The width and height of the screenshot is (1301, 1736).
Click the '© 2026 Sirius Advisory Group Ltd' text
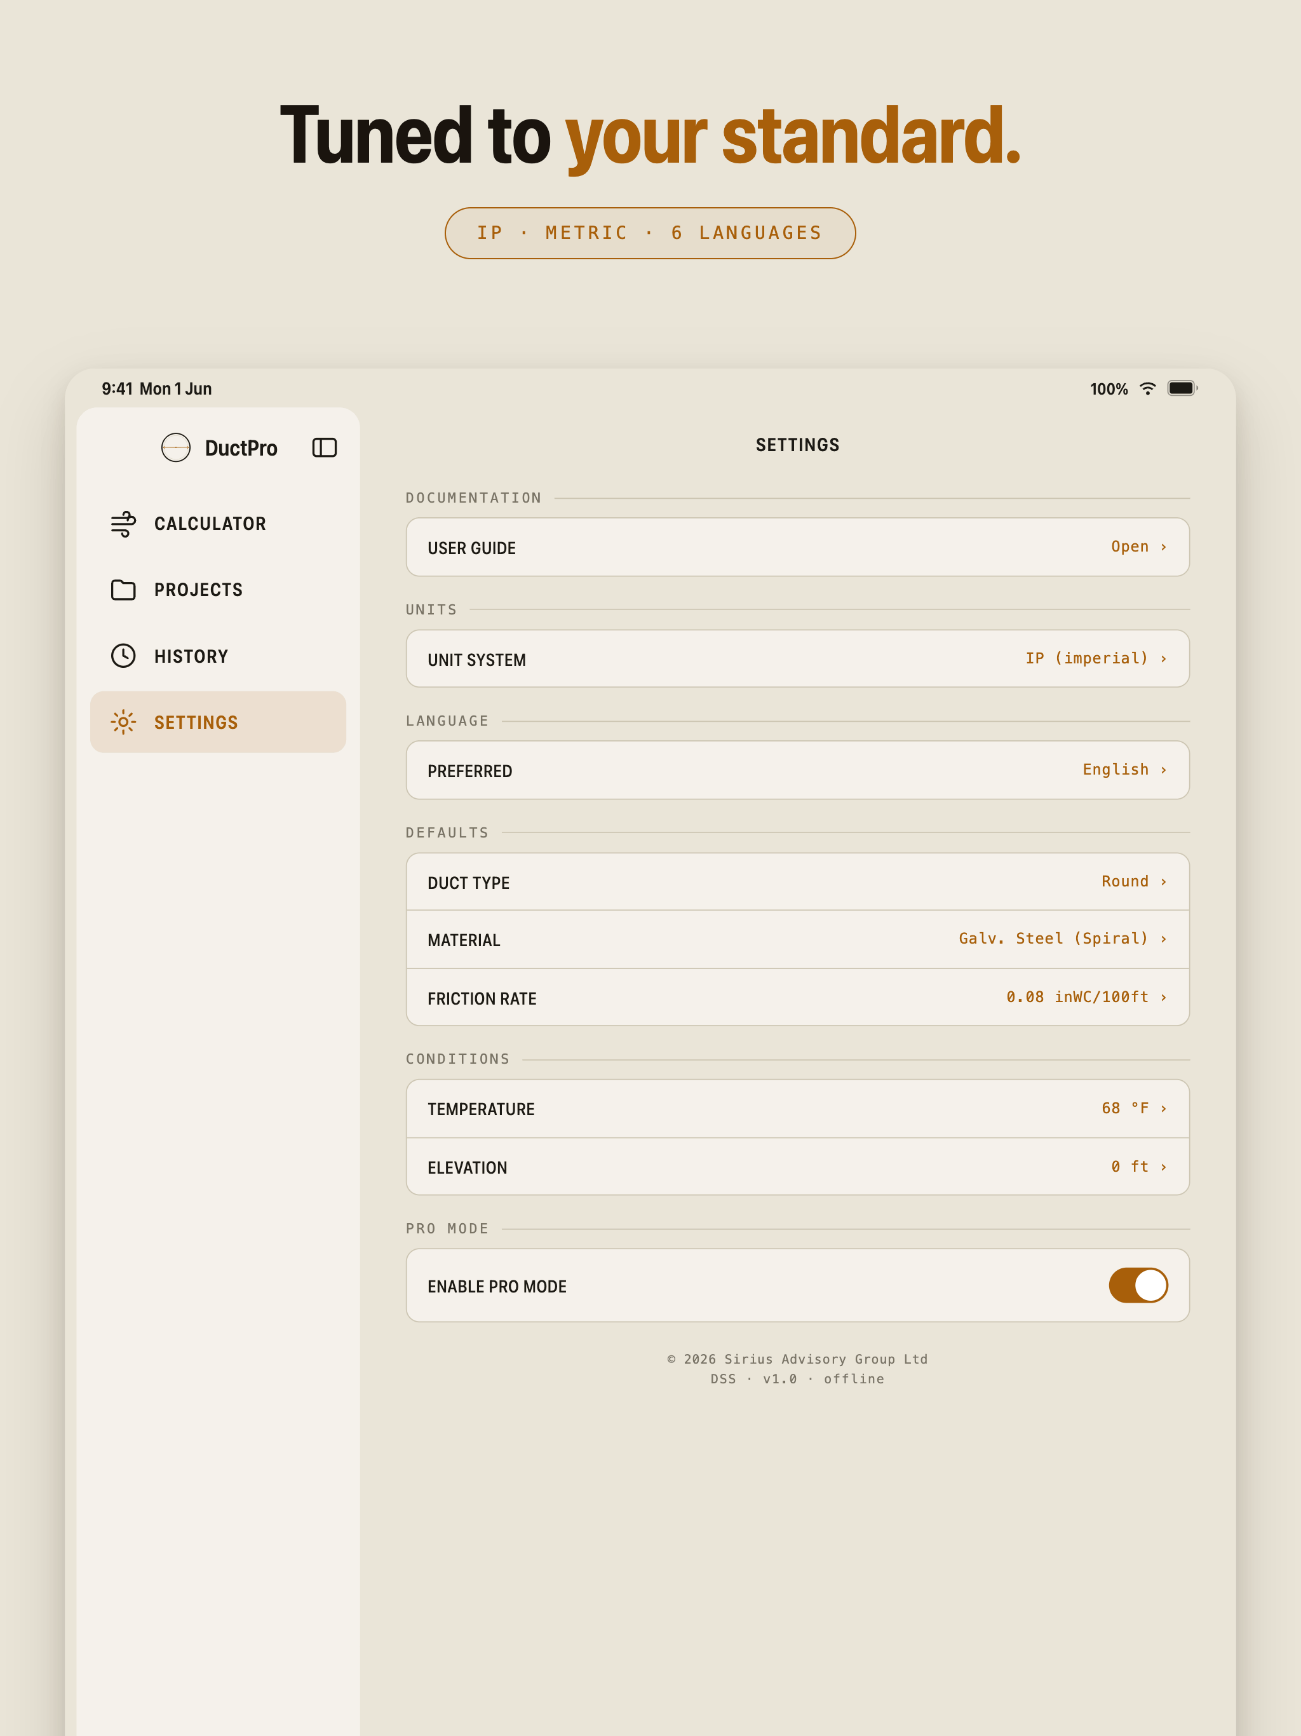click(797, 1359)
